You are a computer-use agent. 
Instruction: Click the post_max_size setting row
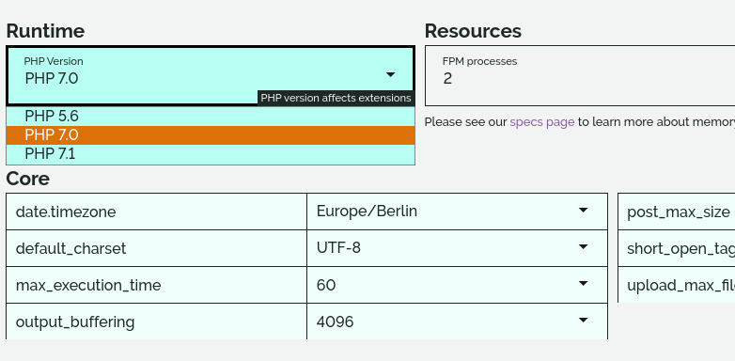point(677,212)
